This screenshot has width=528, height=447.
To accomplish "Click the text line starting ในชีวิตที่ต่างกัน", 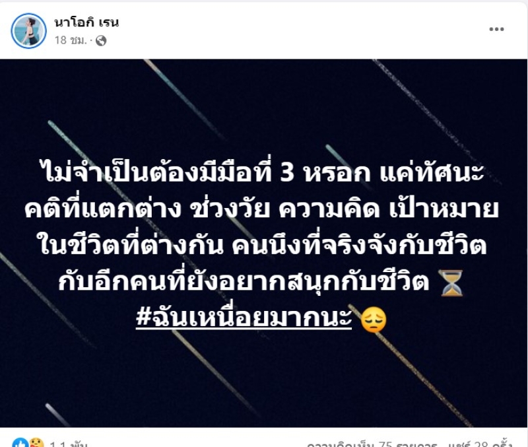I will tap(261, 245).
